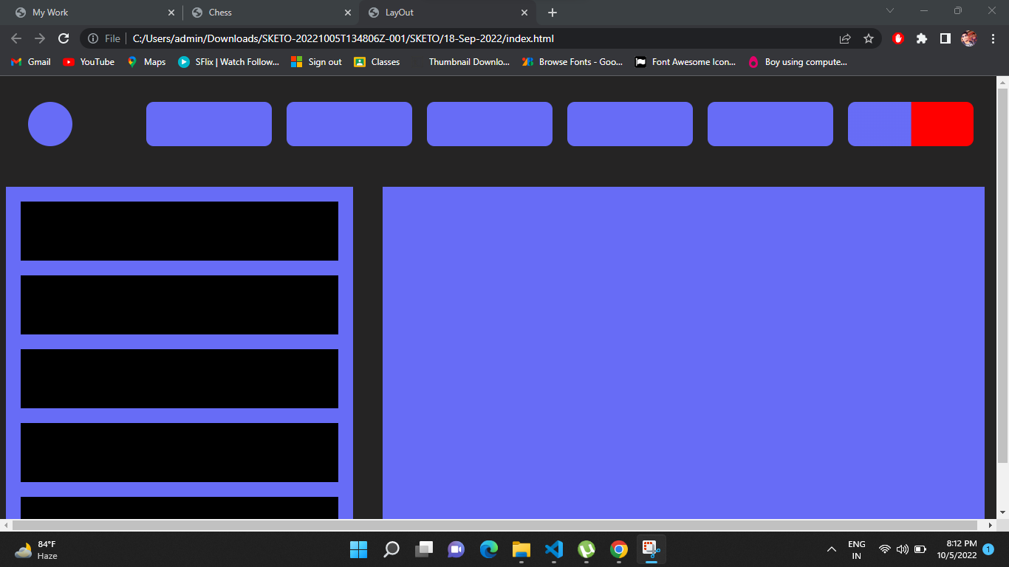Click the address bar URL field
The image size is (1009, 567).
click(x=443, y=38)
